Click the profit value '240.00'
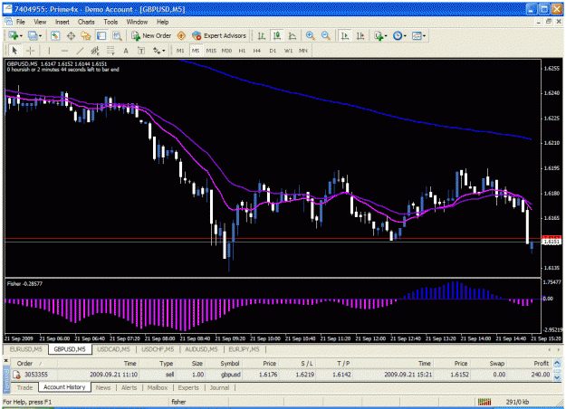The height and width of the screenshot is (409, 566). pos(540,375)
